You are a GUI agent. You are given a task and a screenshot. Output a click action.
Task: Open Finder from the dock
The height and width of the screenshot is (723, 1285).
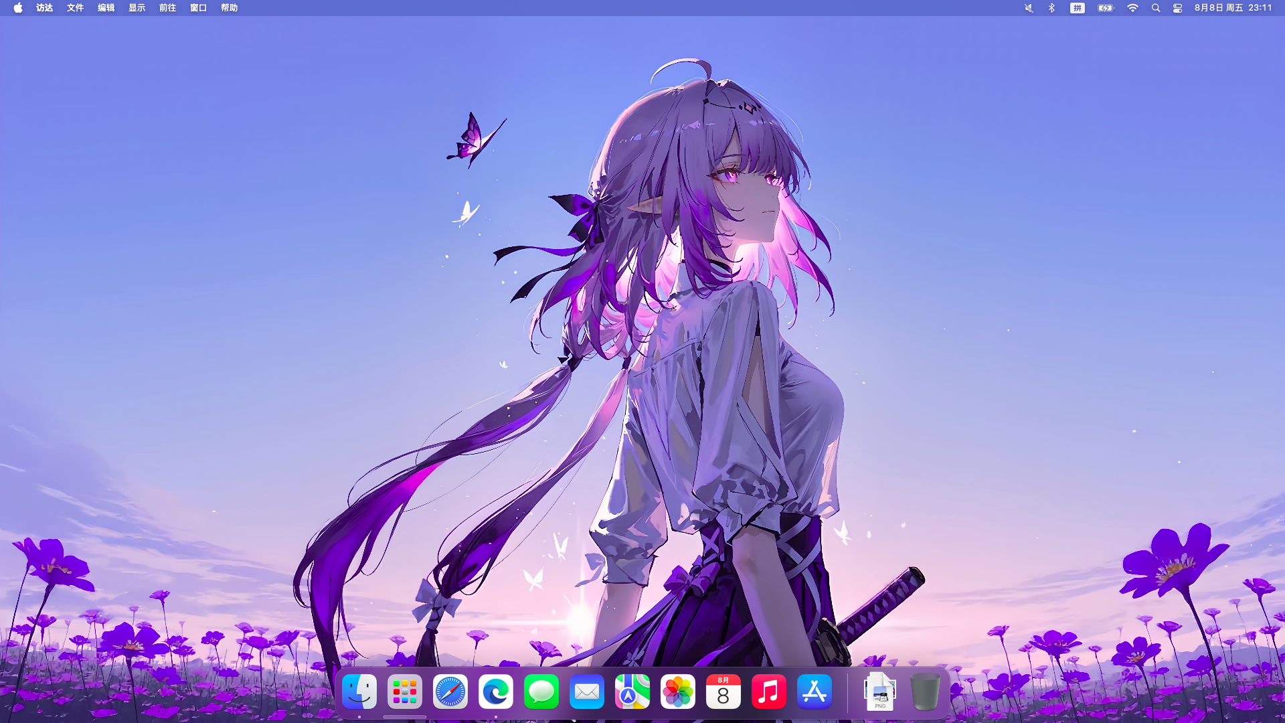point(359,692)
